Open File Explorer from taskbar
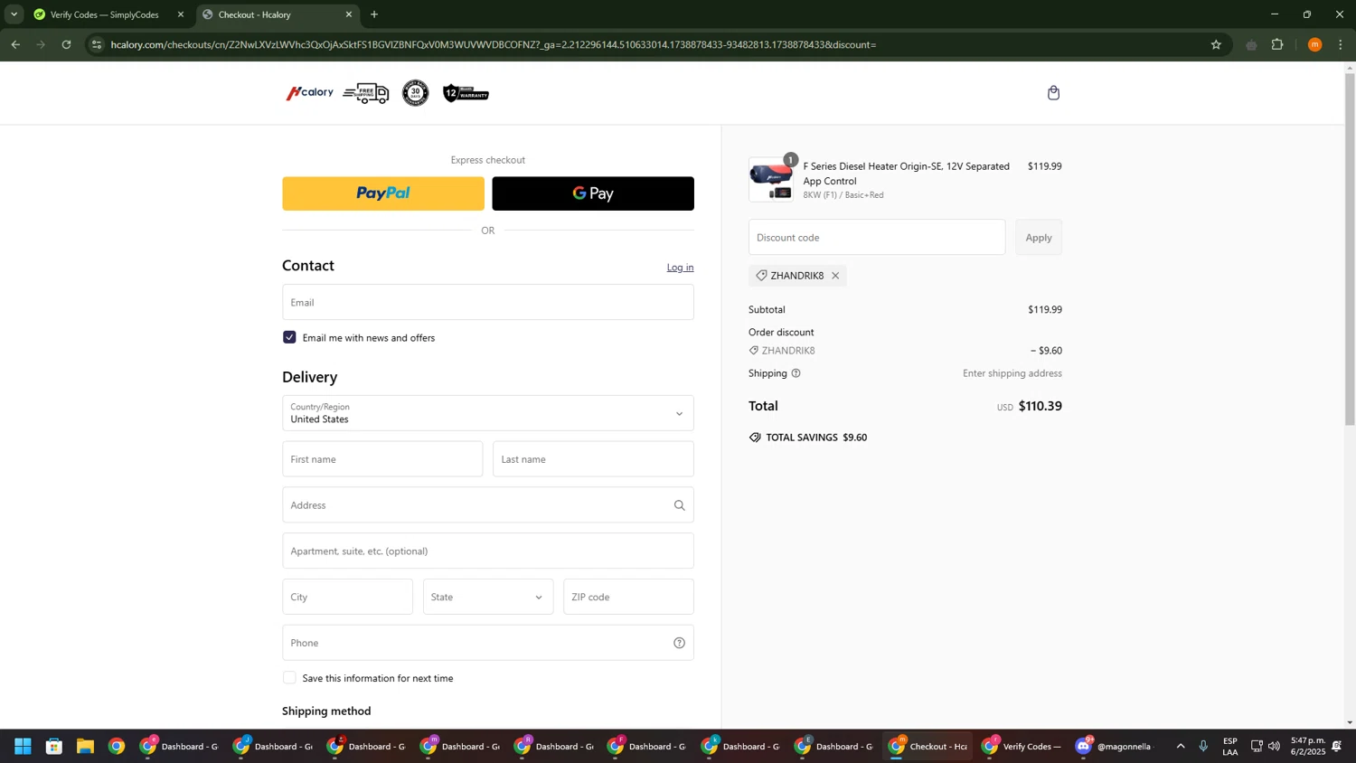1356x763 pixels. pyautogui.click(x=85, y=747)
